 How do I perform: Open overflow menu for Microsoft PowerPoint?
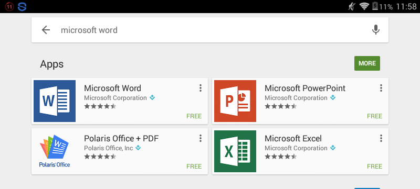pyautogui.click(x=381, y=88)
